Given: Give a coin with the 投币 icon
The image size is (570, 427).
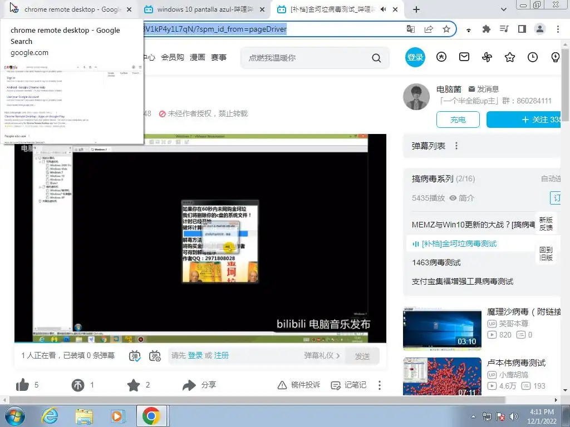Looking at the screenshot, I should pyautogui.click(x=77, y=385).
